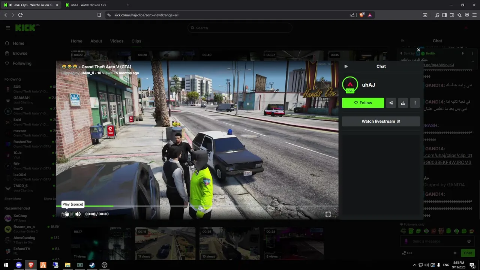Reload the Kick page

(20, 15)
